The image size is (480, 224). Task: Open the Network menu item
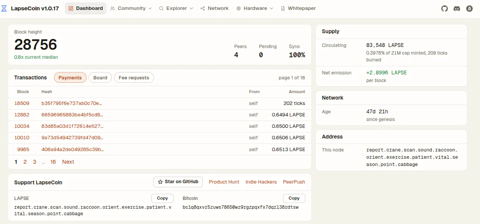tap(215, 8)
